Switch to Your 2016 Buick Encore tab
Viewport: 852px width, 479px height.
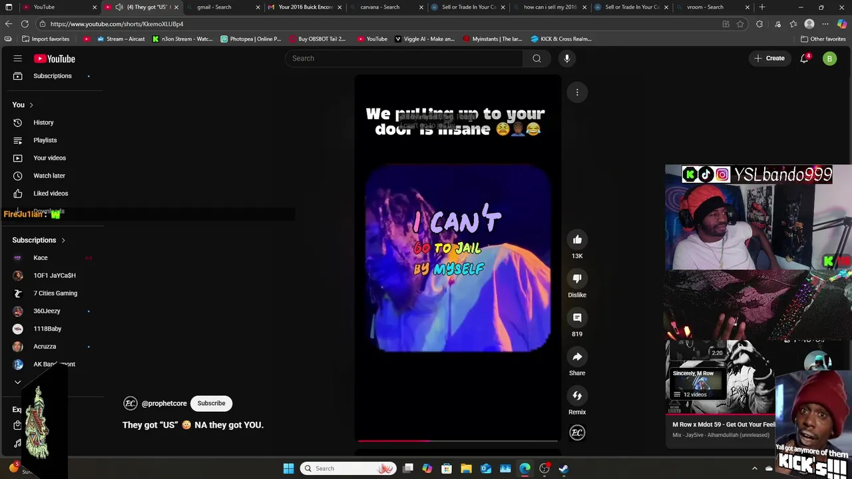[x=305, y=7]
